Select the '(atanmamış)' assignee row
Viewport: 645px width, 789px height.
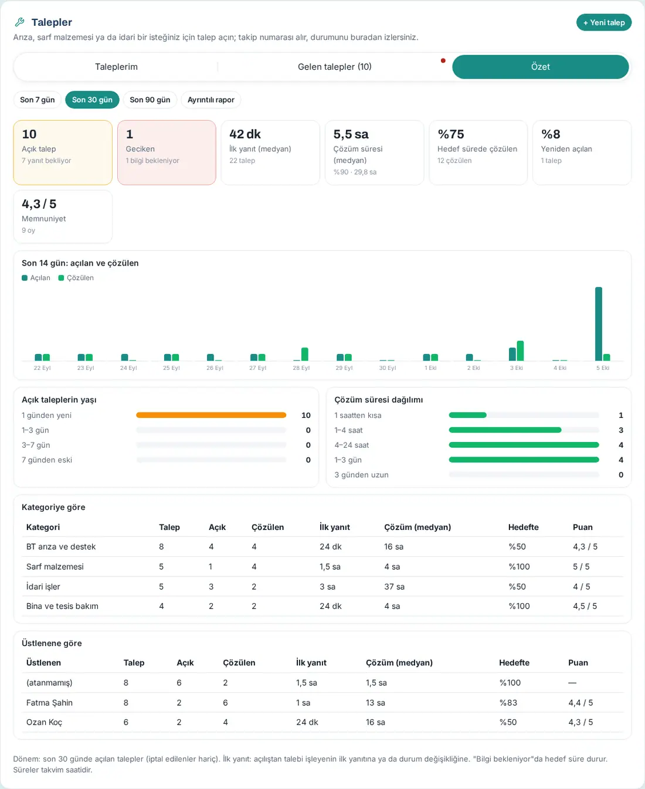tap(322, 683)
